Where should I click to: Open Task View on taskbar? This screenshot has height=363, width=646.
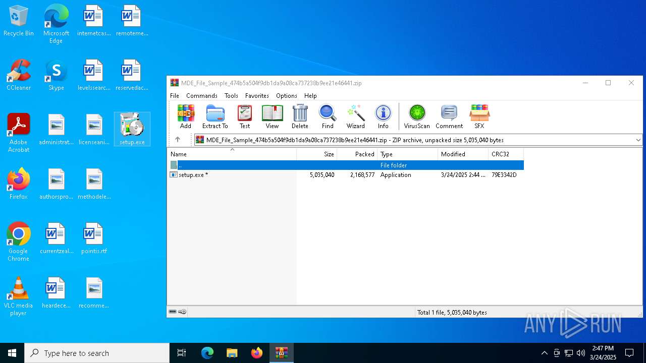pyautogui.click(x=182, y=353)
